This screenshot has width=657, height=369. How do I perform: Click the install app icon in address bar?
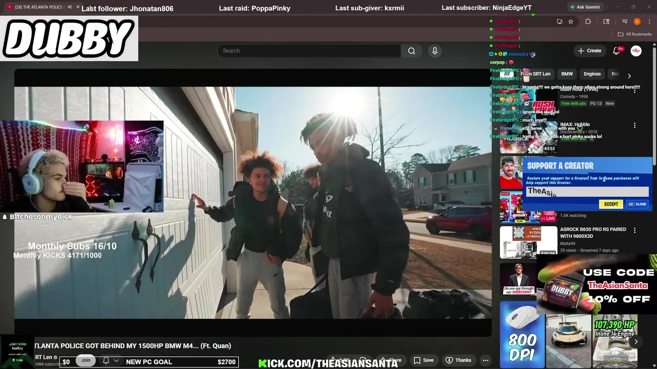(x=559, y=22)
